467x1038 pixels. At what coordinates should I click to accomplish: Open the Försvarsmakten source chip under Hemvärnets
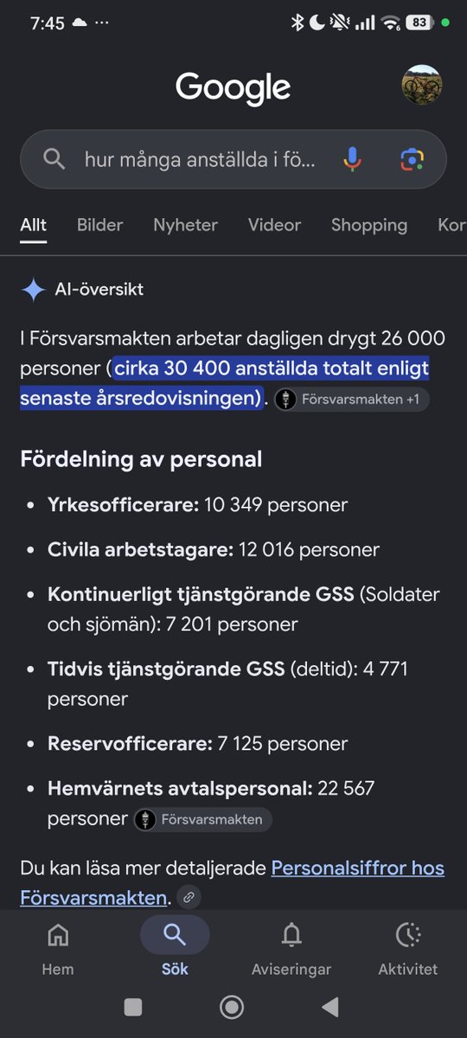tap(203, 819)
